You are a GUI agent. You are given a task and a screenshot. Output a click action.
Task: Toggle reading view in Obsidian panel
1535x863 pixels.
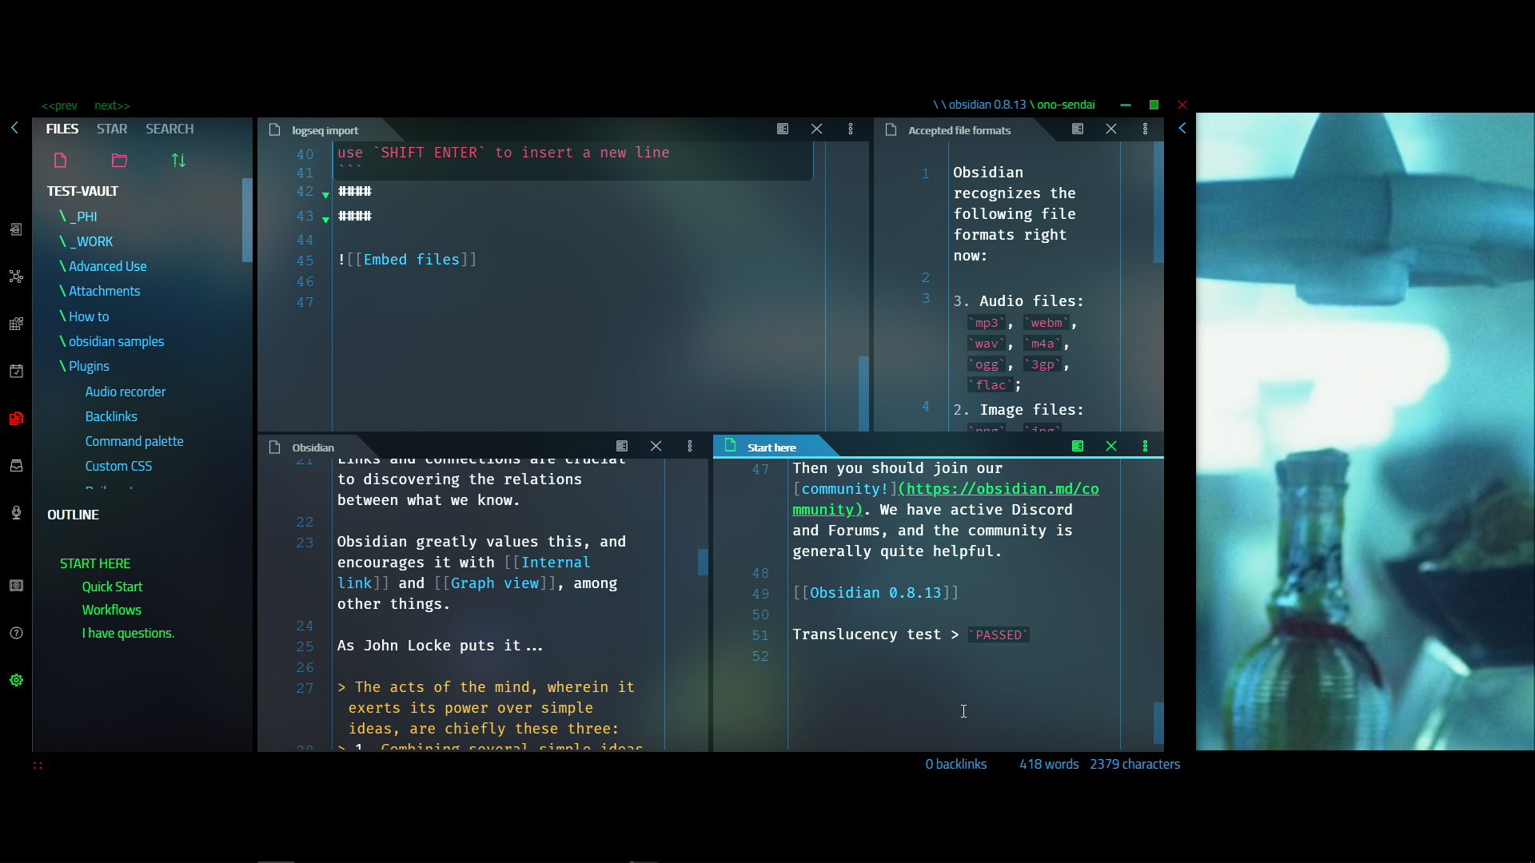(621, 446)
